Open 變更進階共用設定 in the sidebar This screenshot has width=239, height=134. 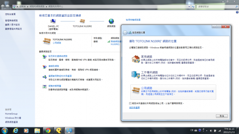click(x=13, y=29)
